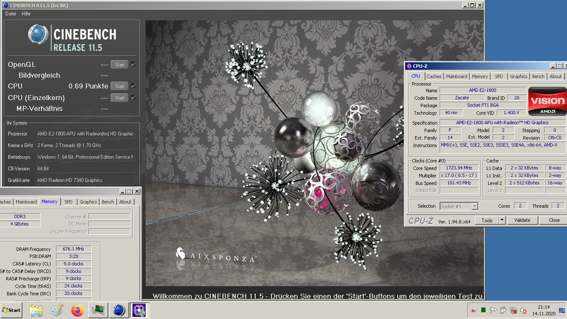Click the green CPU usage tray icon
This screenshot has width=567, height=319.
pos(484,310)
